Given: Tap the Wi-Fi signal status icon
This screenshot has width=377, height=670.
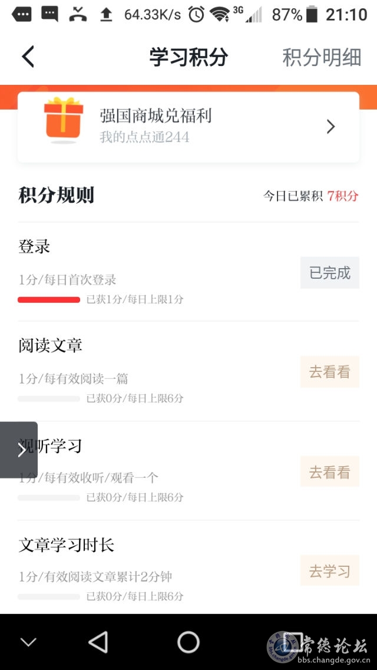Looking at the screenshot, I should point(220,15).
